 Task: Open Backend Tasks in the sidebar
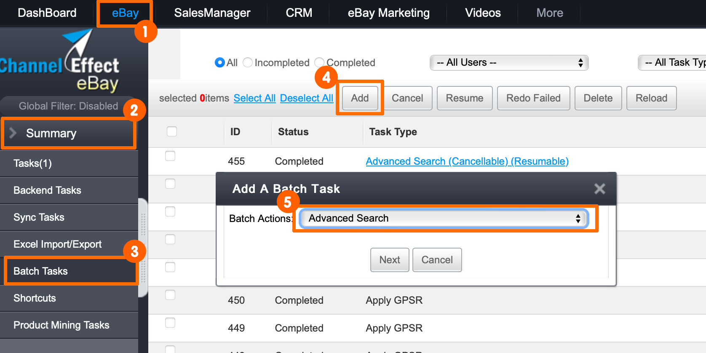click(69, 190)
